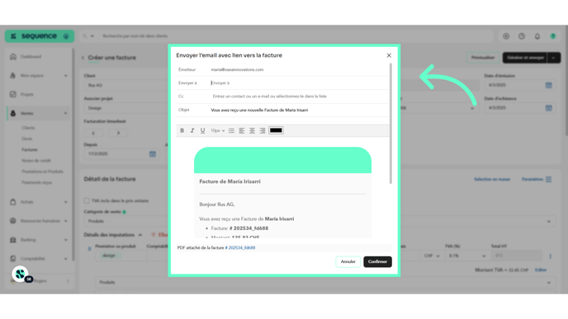Open the notifications bell
This screenshot has height=319, width=568.
[x=537, y=36]
